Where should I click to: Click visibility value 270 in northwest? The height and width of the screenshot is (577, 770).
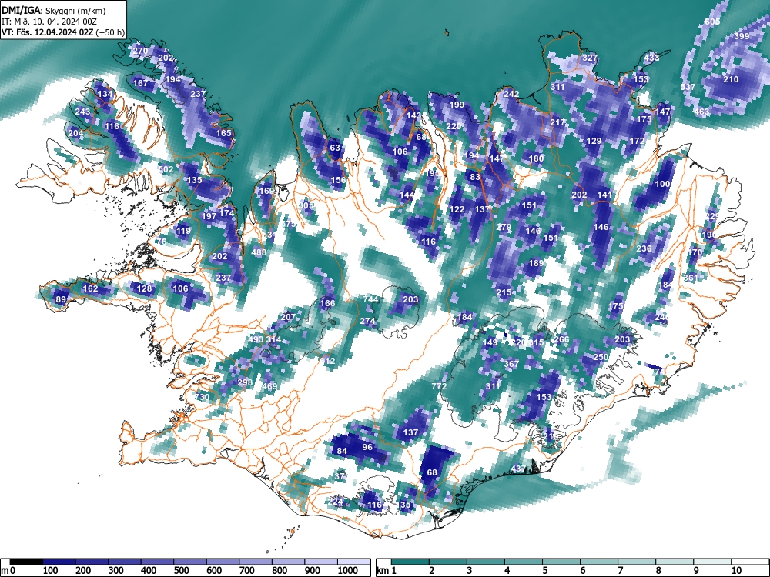pyautogui.click(x=140, y=51)
